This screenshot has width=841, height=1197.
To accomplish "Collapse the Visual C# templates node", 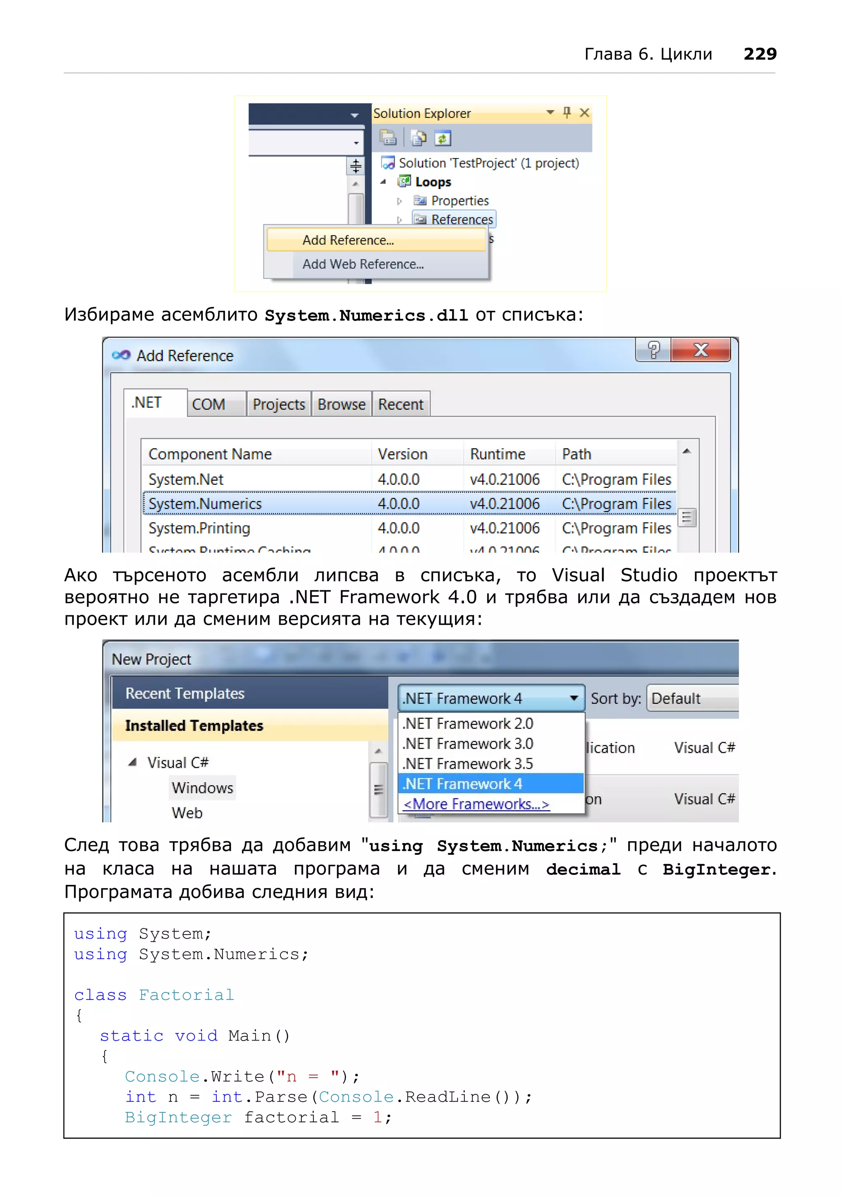I will point(132,762).
